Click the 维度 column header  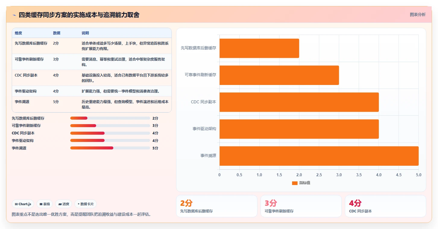point(18,33)
